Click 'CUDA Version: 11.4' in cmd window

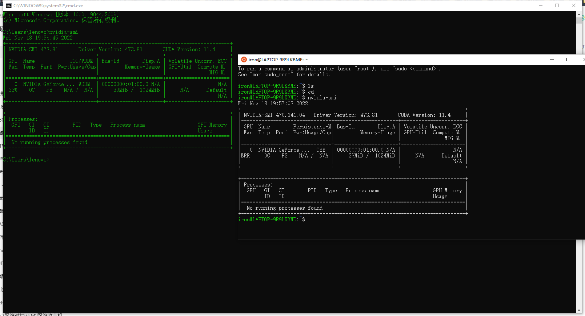(x=189, y=49)
